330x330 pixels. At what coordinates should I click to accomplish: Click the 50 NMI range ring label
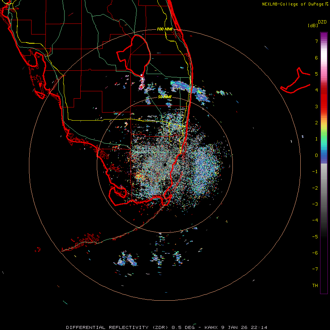click(165, 97)
